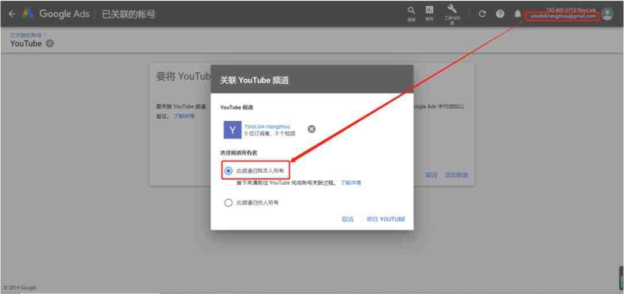This screenshot has width=624, height=294.
Task: Click the YinoLink Hangzhou channel name link
Action: [x=268, y=126]
